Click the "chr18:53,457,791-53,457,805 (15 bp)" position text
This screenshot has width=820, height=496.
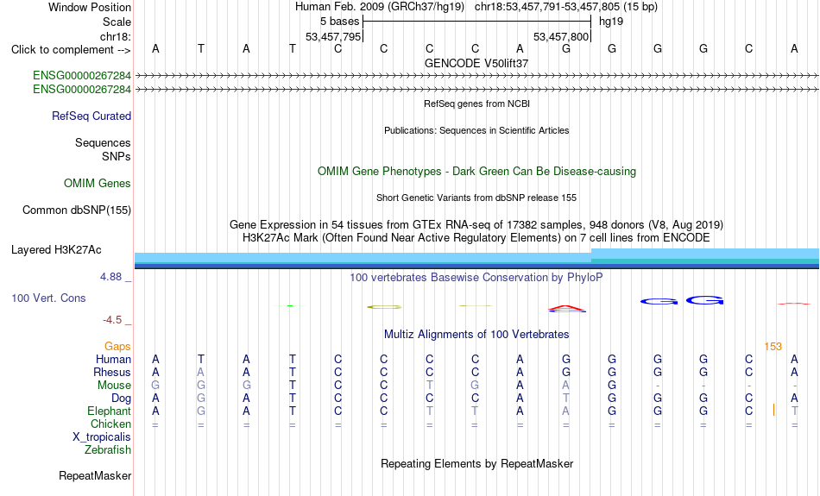coord(566,7)
